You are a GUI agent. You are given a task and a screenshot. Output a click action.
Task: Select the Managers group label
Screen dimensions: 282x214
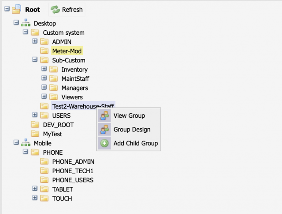pos(74,88)
